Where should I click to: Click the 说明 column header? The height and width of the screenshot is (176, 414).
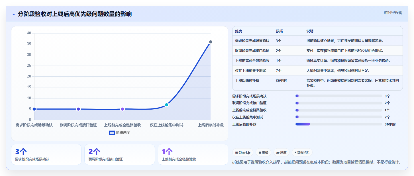coord(310,31)
